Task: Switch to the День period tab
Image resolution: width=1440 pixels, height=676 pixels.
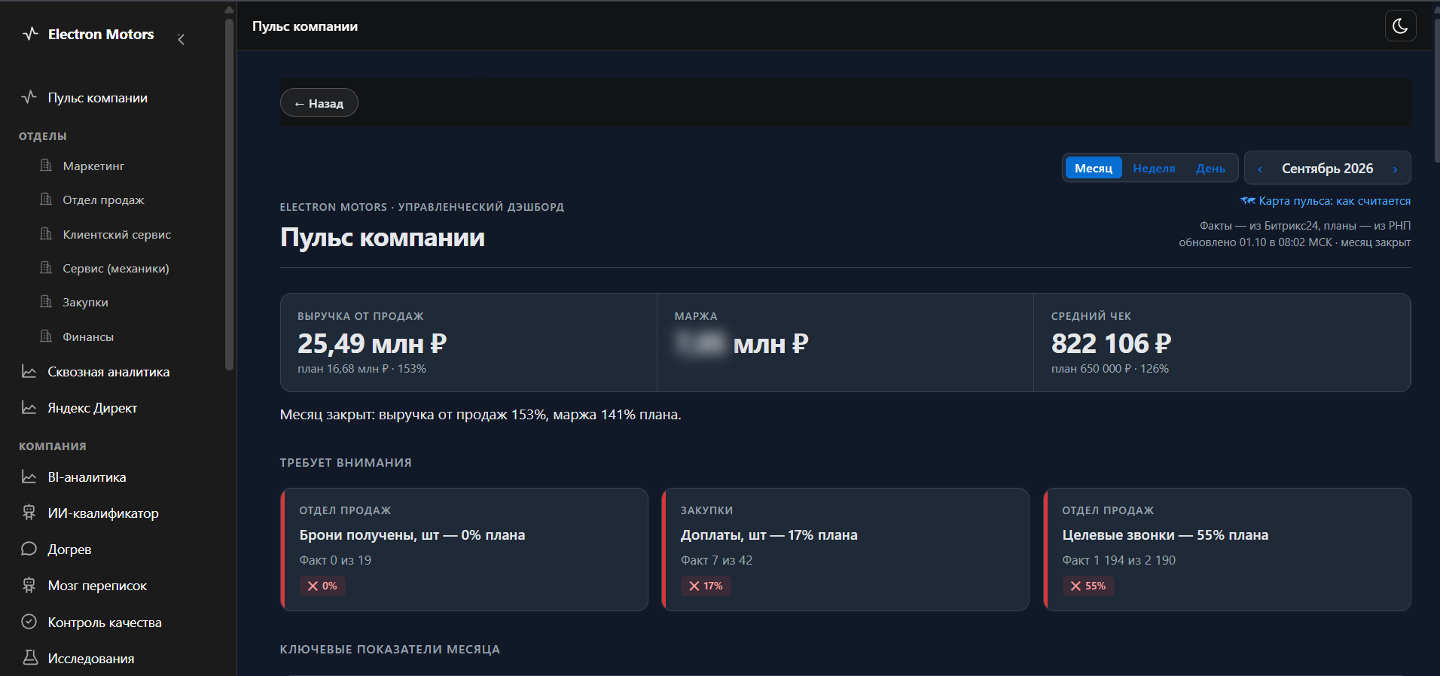Action: [1210, 169]
